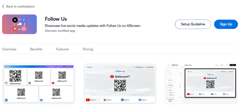Viewport: 240px width, 109px height.
Task: Click Instagram icon in the grid screenshot
Action: point(6,83)
